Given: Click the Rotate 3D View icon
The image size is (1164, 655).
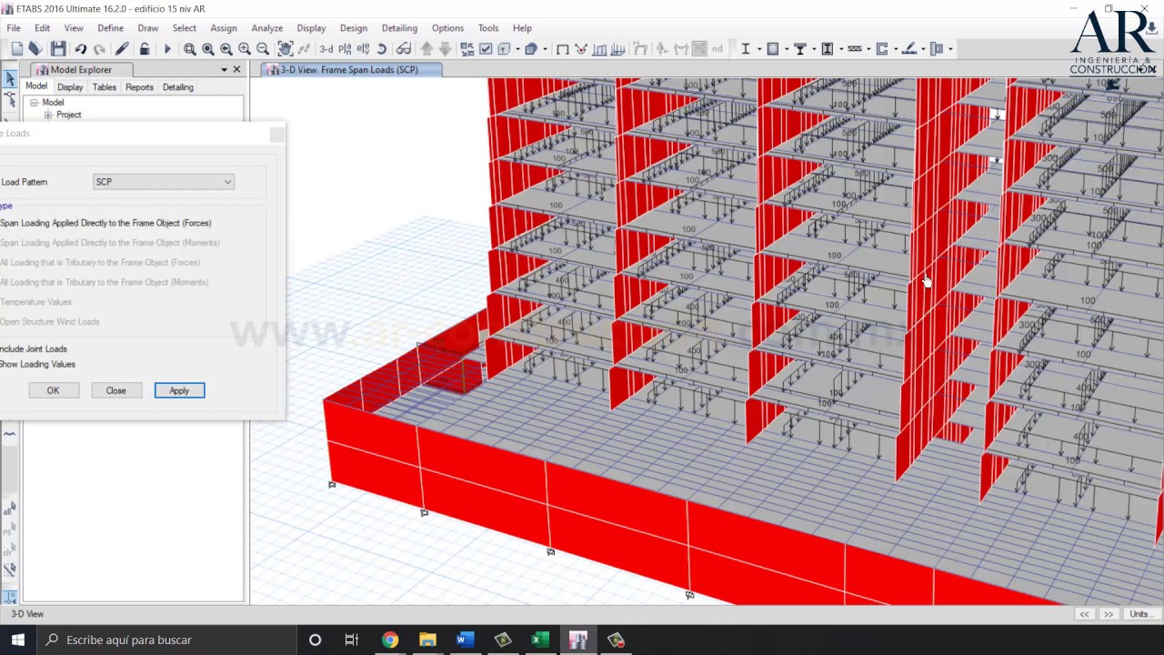Looking at the screenshot, I should (382, 49).
